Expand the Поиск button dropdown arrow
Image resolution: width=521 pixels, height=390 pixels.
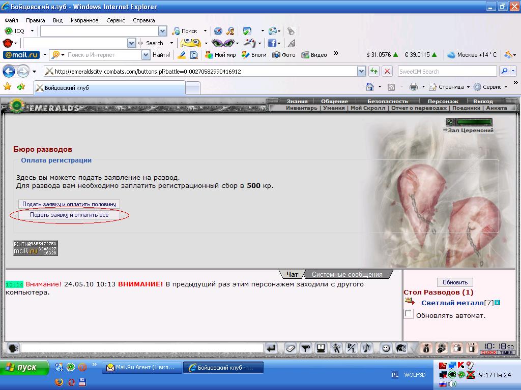(205, 31)
